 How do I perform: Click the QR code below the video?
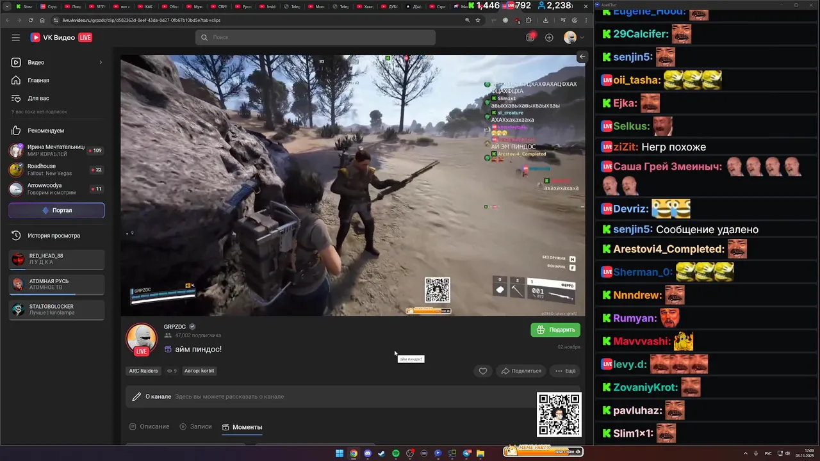pyautogui.click(x=559, y=414)
